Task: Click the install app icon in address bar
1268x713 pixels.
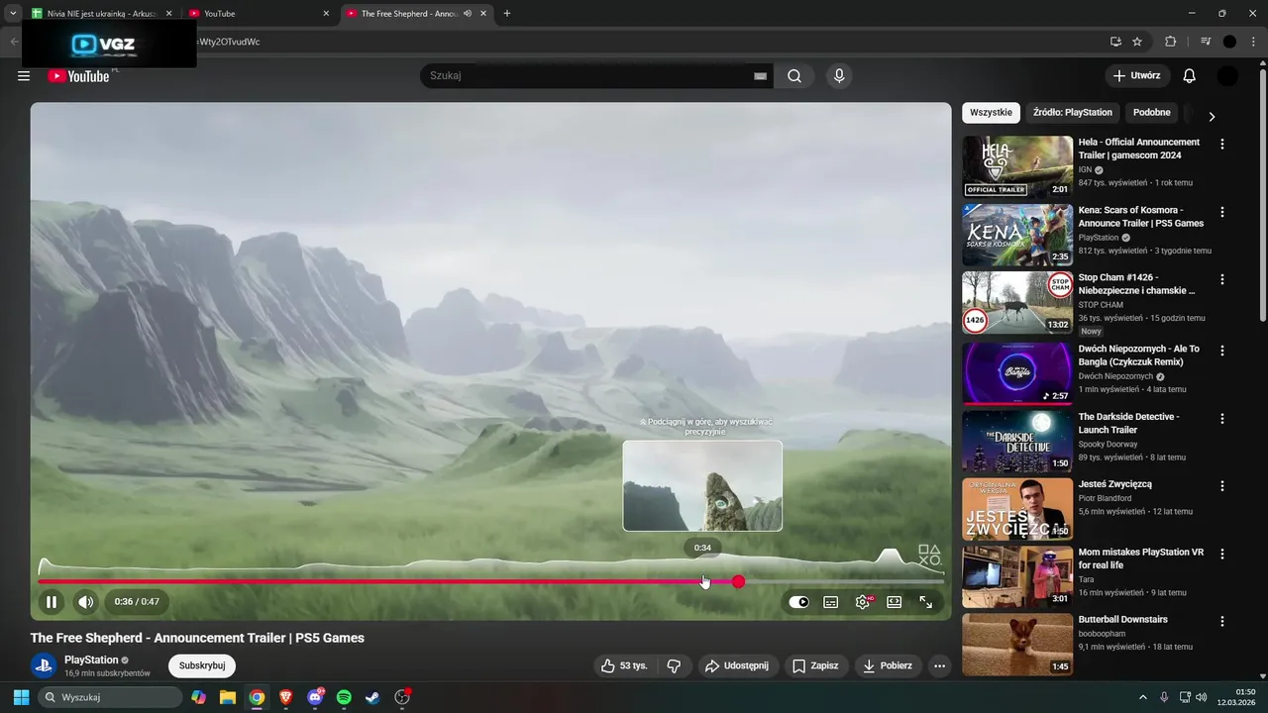Action: pos(1115,42)
